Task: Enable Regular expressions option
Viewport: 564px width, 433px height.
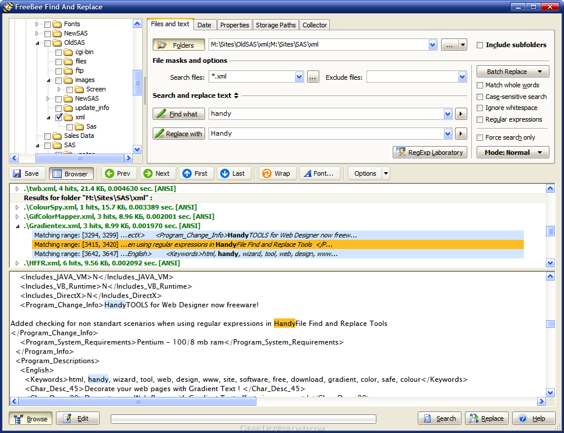Action: (x=480, y=120)
